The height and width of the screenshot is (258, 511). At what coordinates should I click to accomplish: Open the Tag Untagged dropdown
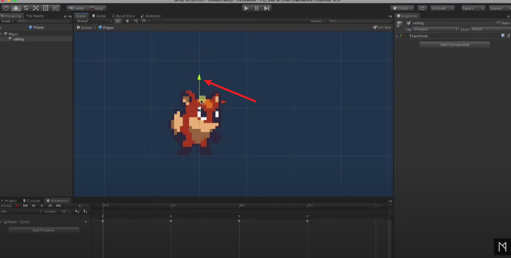pyautogui.click(x=435, y=29)
